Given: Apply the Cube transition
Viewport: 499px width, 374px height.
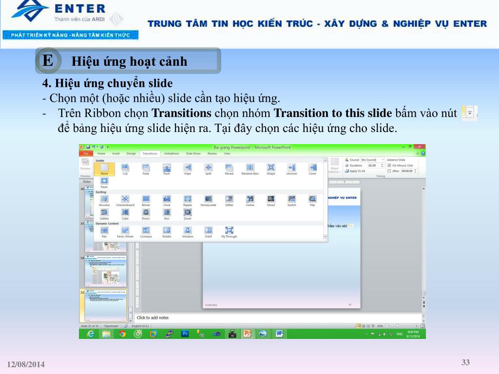Looking at the screenshot, I should (125, 214).
